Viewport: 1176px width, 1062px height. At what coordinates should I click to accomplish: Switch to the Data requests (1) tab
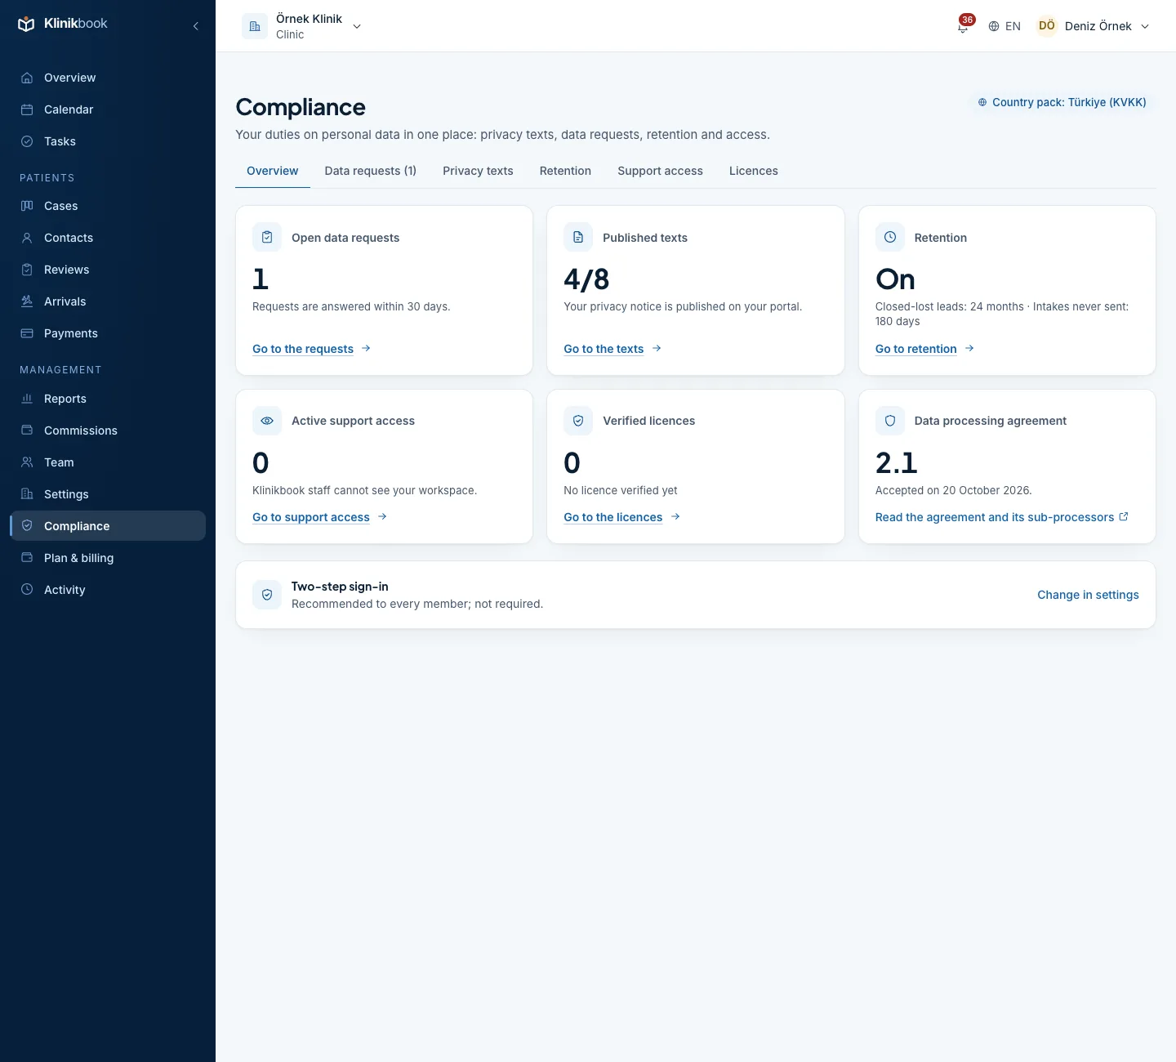coord(371,171)
